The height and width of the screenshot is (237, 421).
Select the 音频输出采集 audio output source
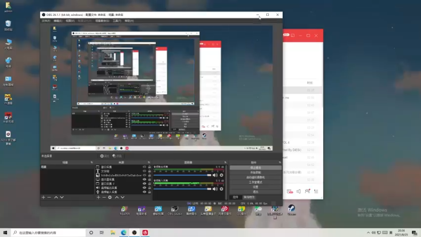(109, 188)
